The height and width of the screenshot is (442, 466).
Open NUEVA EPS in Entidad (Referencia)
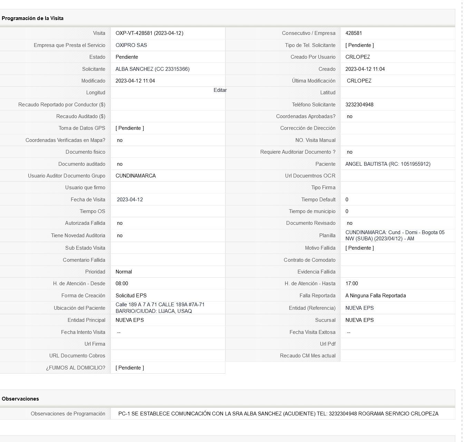pos(359,308)
